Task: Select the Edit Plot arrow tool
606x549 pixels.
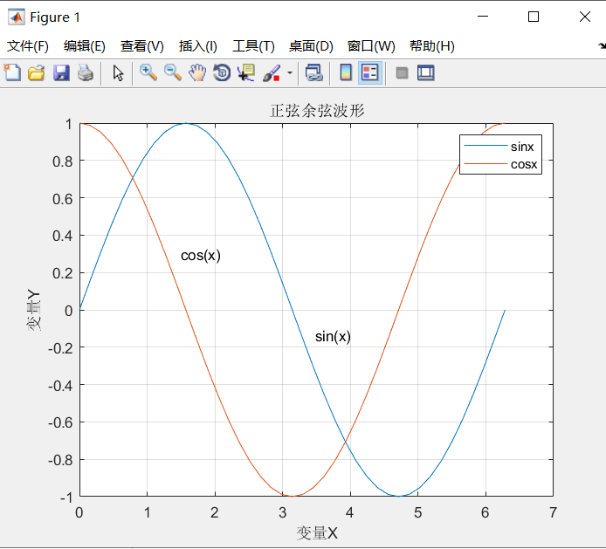Action: tap(118, 72)
